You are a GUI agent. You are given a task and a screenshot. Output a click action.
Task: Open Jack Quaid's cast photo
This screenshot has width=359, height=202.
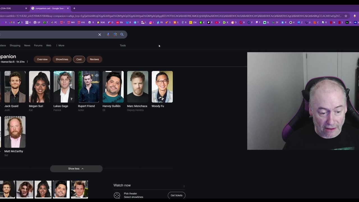click(x=15, y=87)
